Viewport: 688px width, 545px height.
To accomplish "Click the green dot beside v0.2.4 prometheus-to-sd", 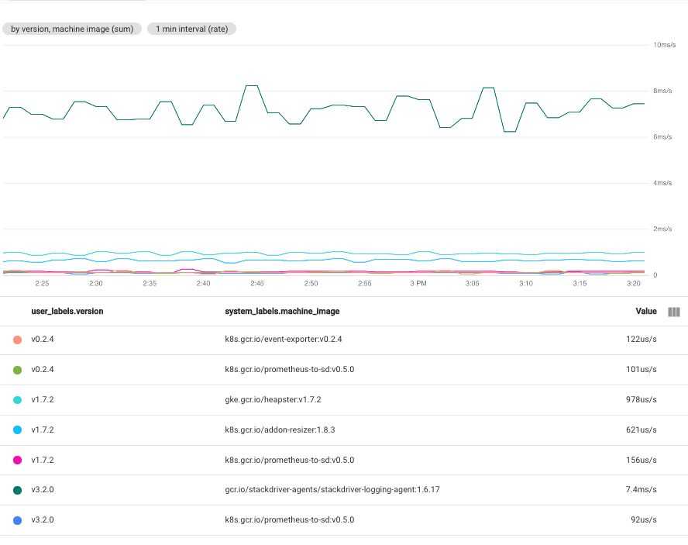I will click(17, 369).
